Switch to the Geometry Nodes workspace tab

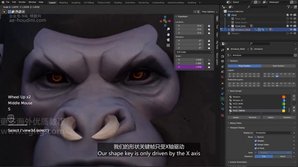point(176,3)
